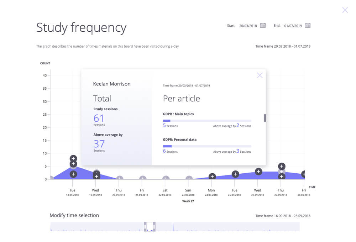Click the 61 study sessions total
The width and height of the screenshot is (356, 242).
tap(99, 118)
